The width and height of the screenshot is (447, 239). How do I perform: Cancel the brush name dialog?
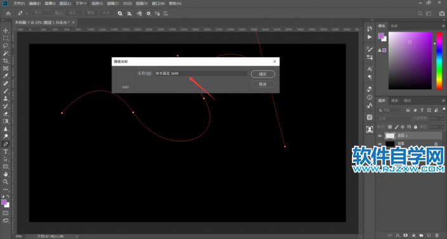(262, 84)
